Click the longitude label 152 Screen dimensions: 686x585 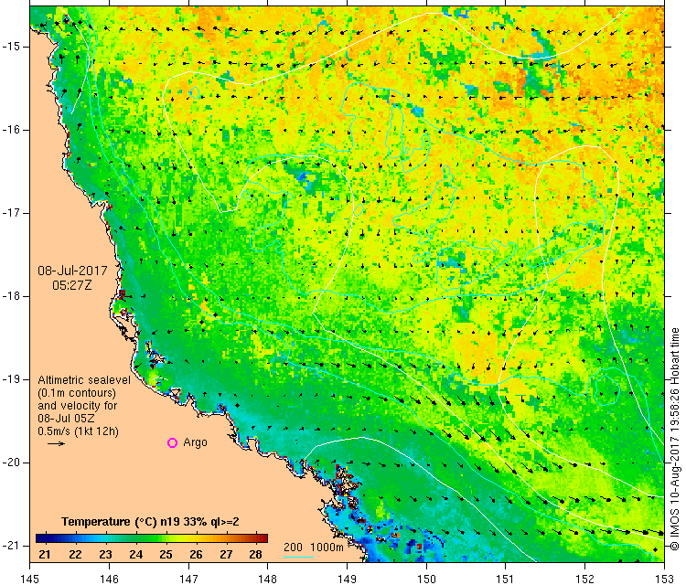[x=585, y=579]
